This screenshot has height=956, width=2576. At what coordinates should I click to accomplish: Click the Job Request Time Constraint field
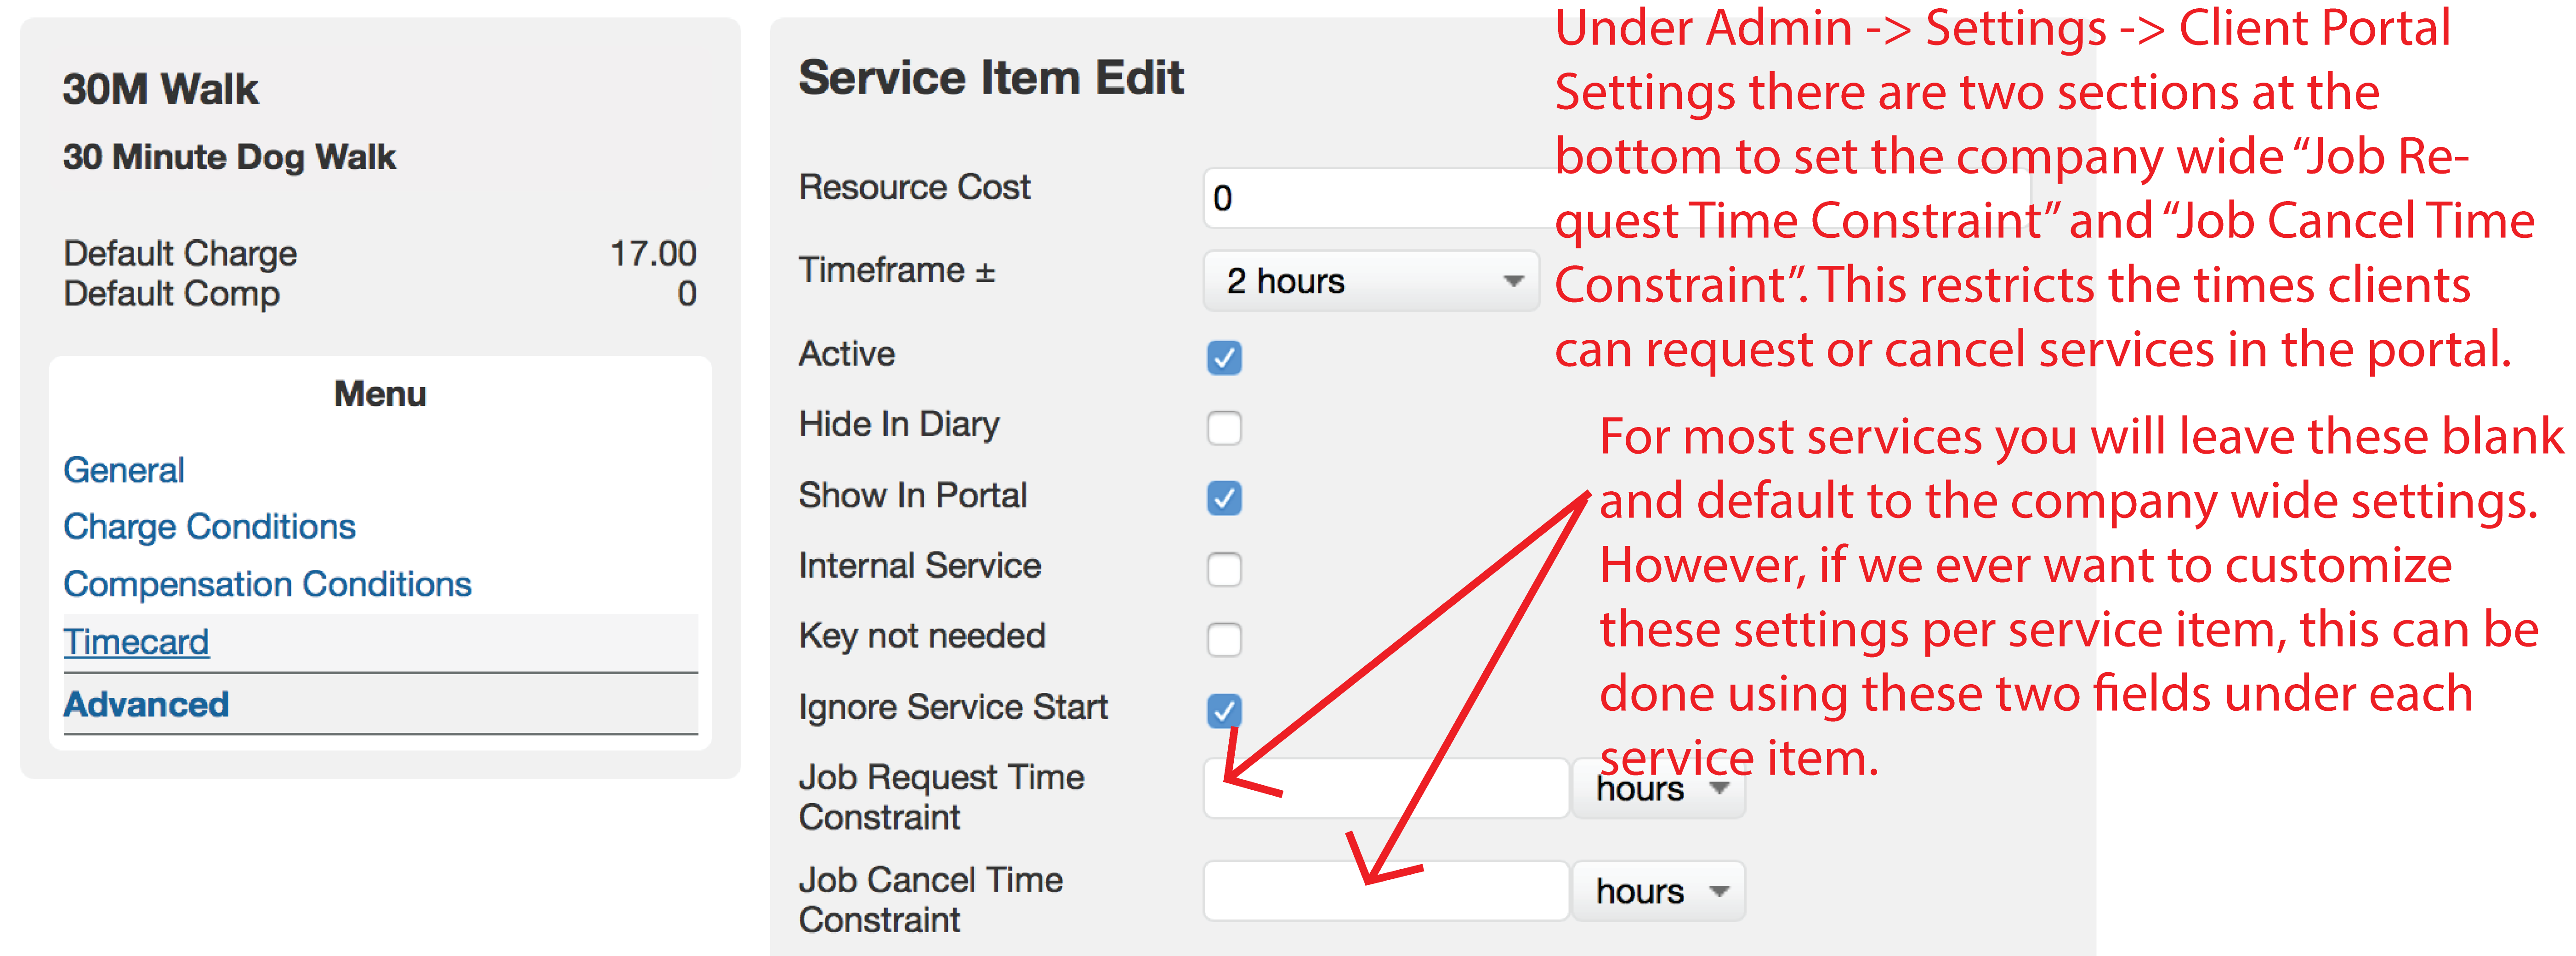(x=1386, y=788)
